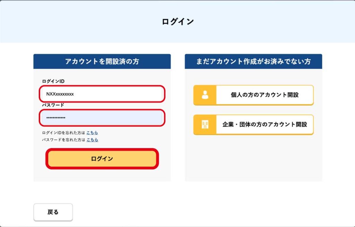Screen dimensions: 355x227
Task: Click the ログイン page title heading
Action: point(178,22)
